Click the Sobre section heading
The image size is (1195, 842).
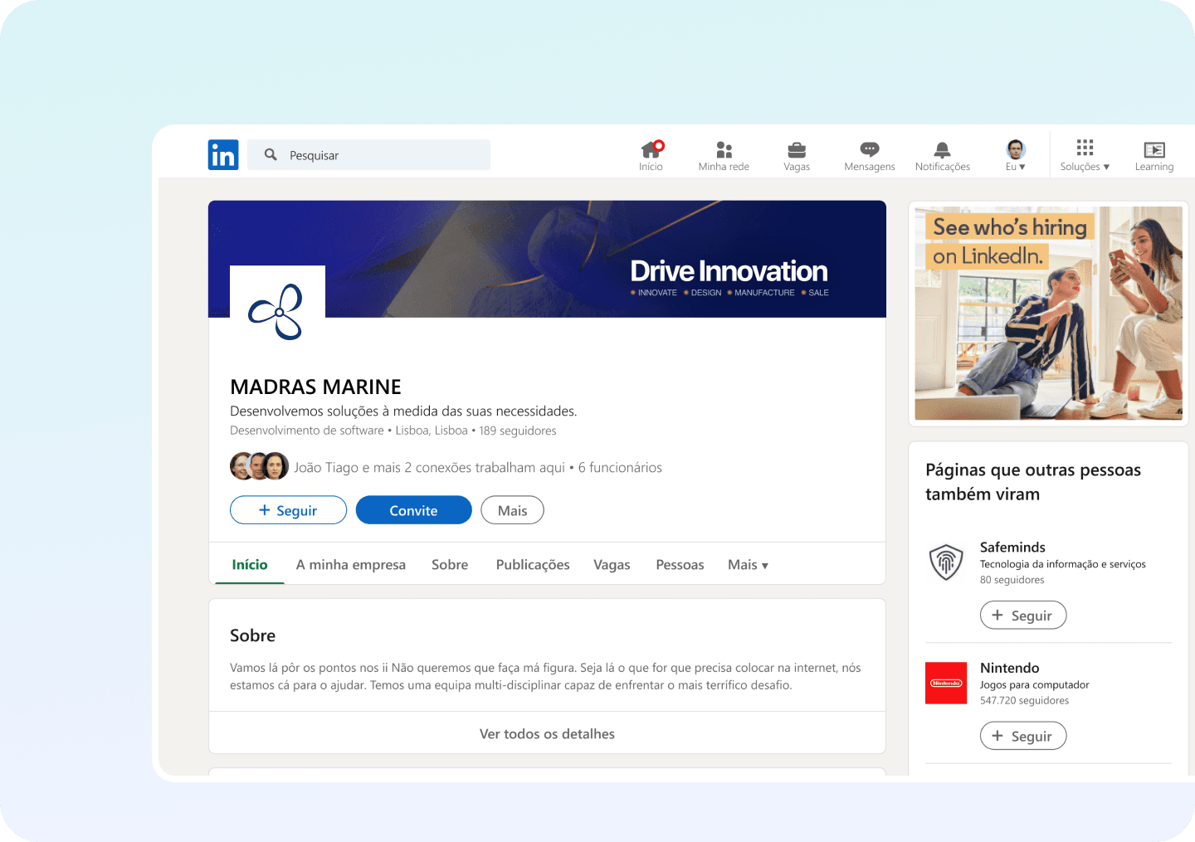pos(252,635)
